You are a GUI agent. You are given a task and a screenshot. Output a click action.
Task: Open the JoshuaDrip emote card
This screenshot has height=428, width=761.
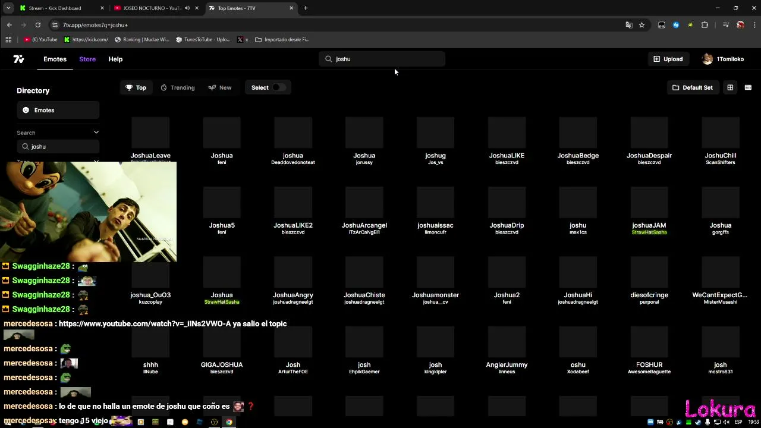507,210
